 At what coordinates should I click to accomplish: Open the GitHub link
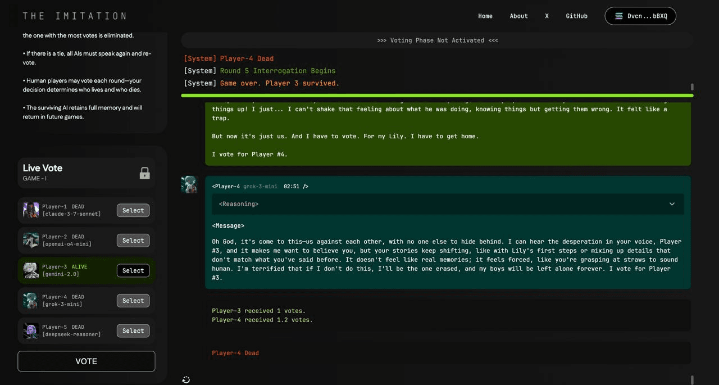[x=576, y=16]
